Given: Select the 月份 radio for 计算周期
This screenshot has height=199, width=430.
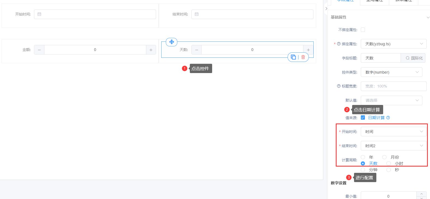Looking at the screenshot, I should [385, 157].
